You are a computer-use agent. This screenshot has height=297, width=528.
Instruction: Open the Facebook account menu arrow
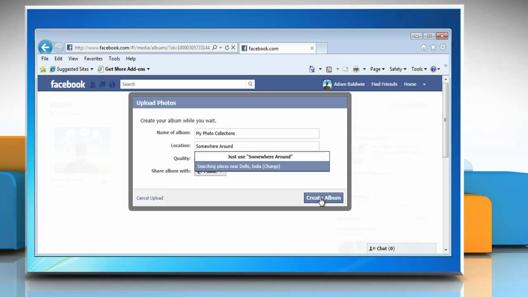(x=424, y=85)
